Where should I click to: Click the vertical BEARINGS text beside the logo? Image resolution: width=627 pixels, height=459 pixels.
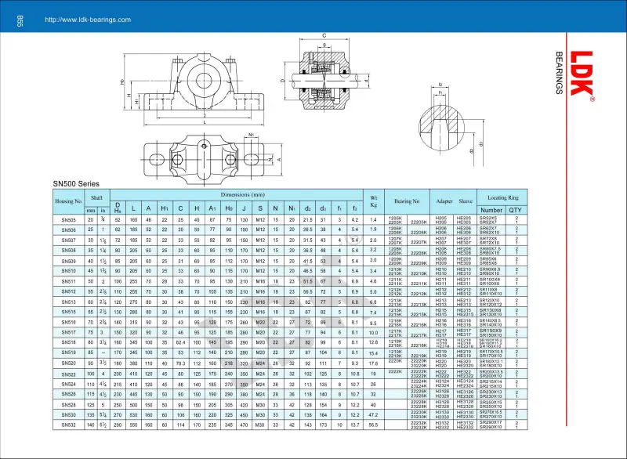tap(559, 73)
